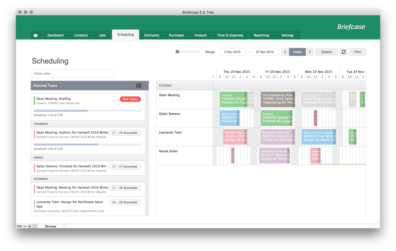Select NUV137 Salon App schedule block
Screen dimensions: 396x251
click(275, 156)
